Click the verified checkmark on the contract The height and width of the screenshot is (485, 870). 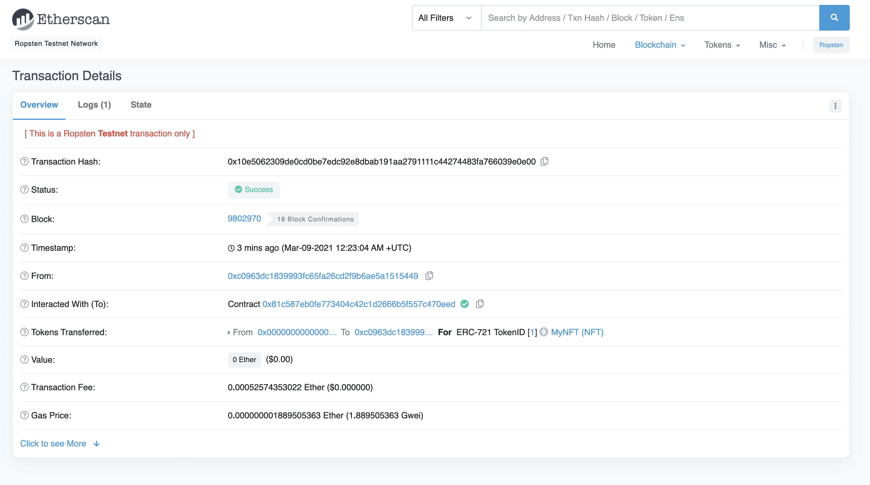pos(464,304)
